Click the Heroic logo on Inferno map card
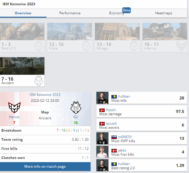 pyautogui.click(x=181, y=46)
